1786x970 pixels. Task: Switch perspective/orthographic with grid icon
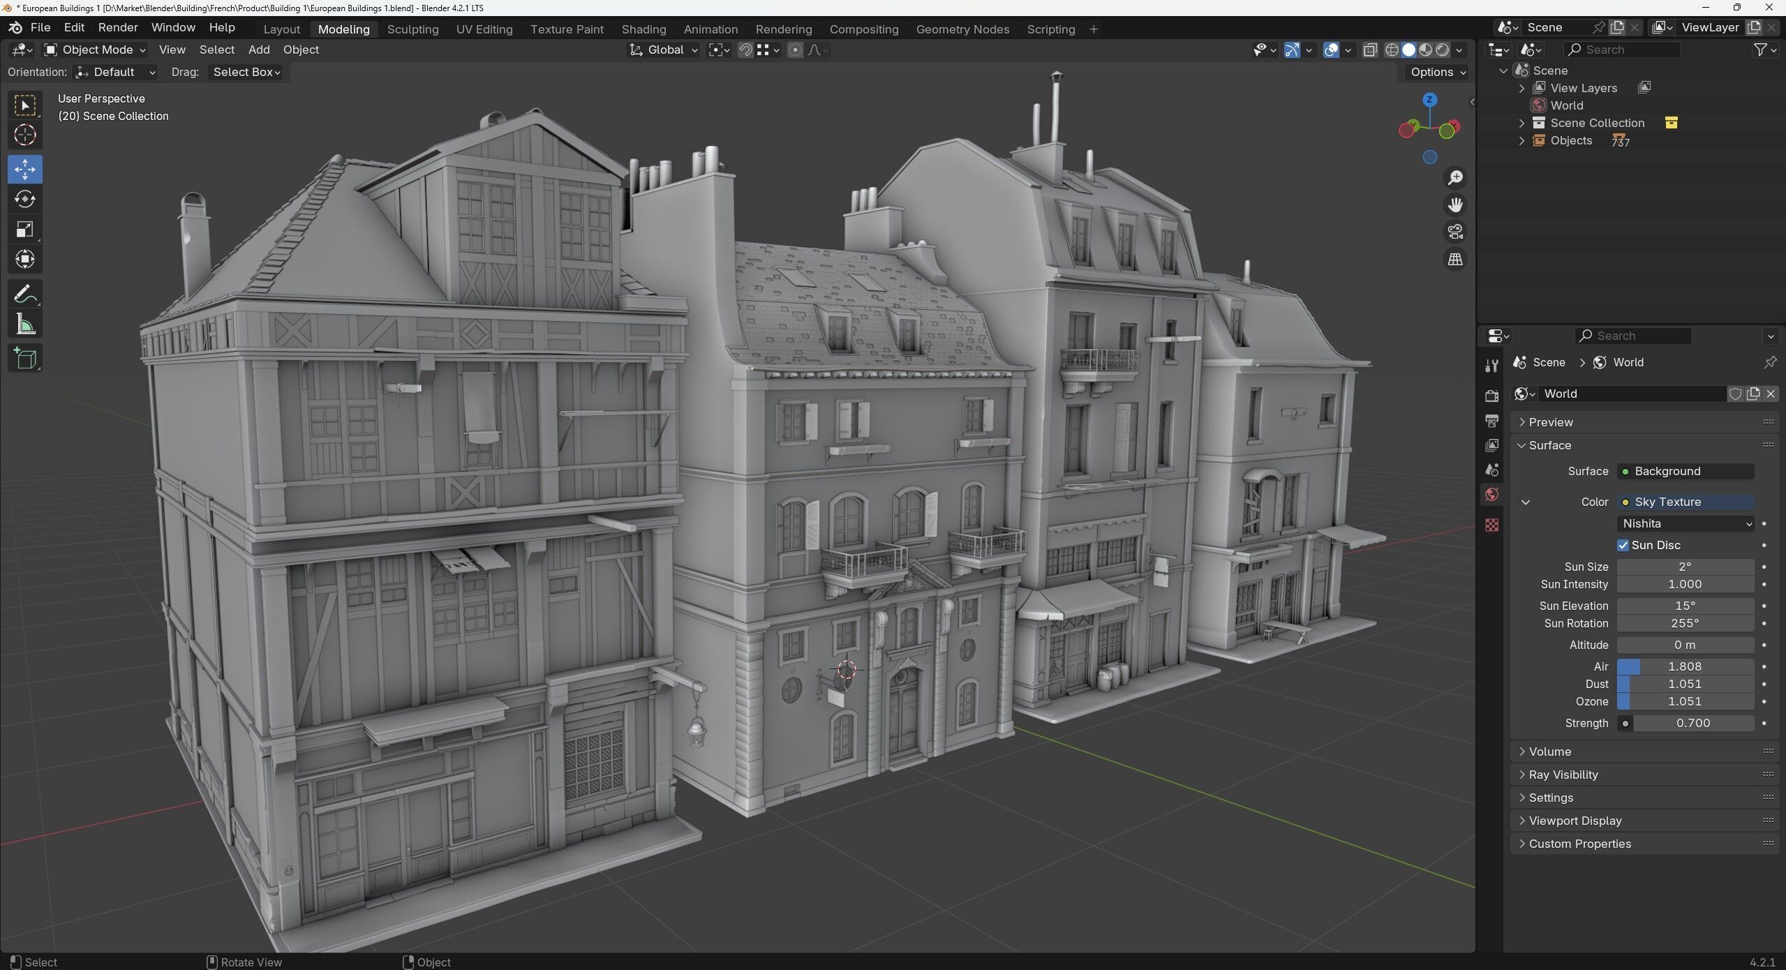[1455, 259]
